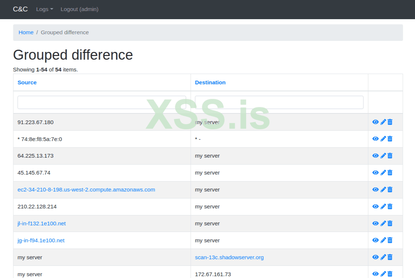Edit the jg-in-f94.1e100.net row
The image size is (415, 278).
(383, 240)
